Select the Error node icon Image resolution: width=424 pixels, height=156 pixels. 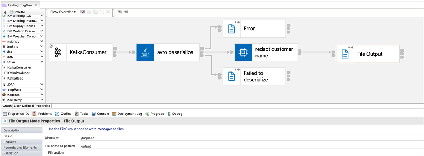[231, 29]
